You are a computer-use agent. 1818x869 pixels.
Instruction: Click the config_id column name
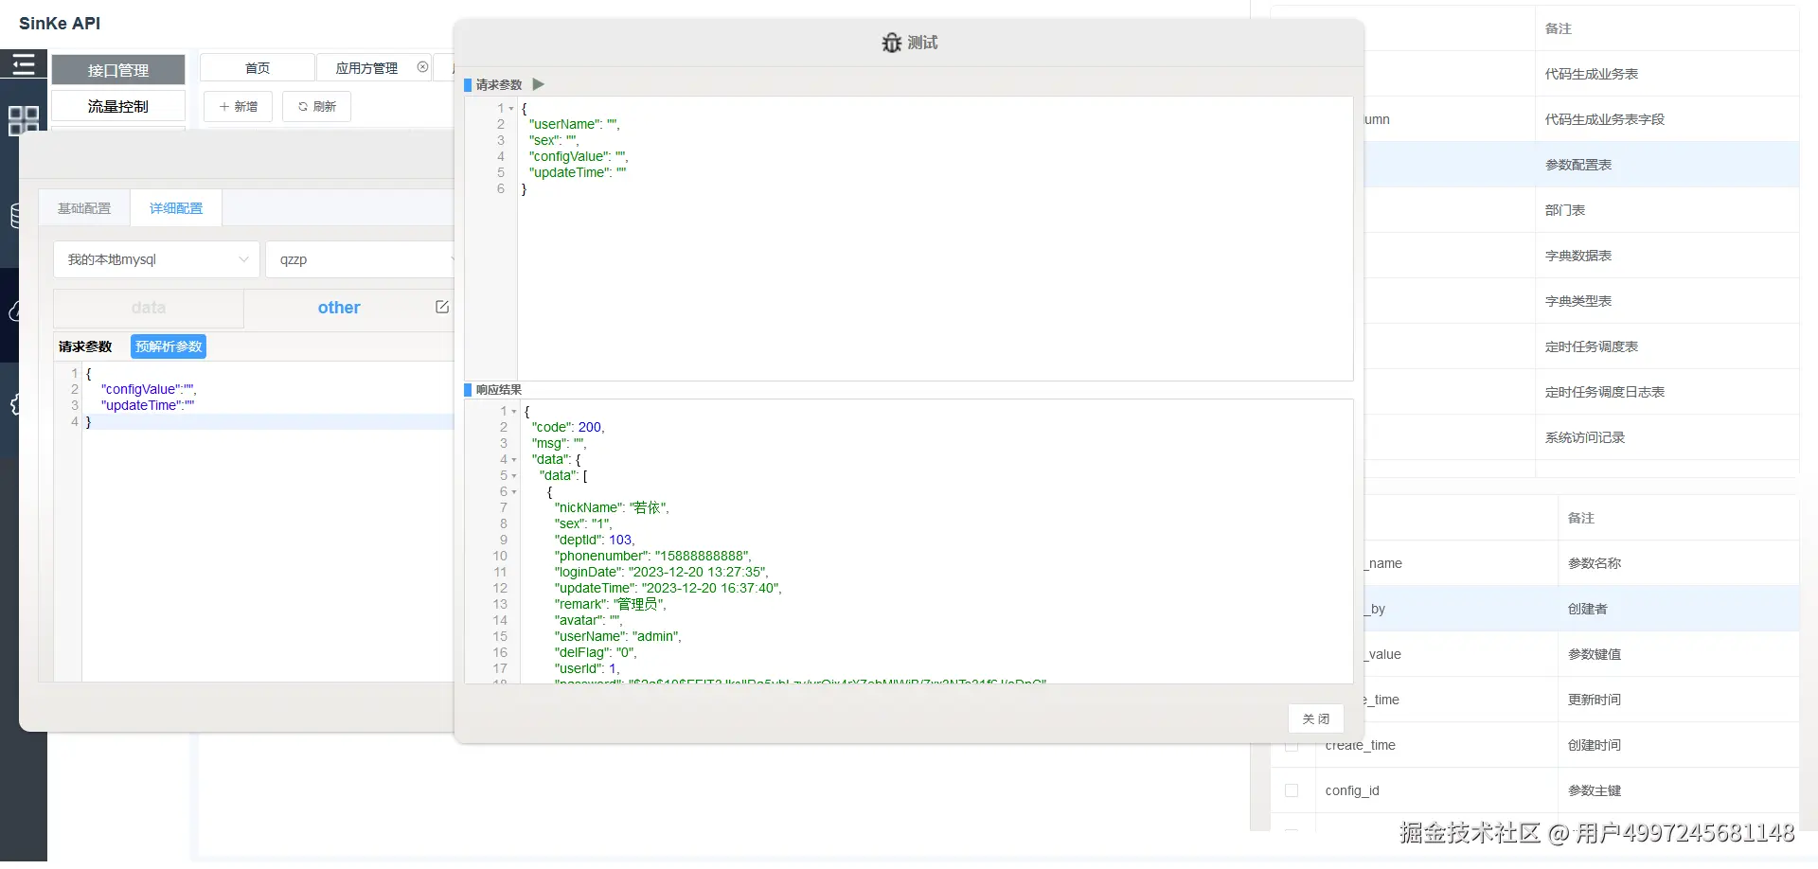[1352, 790]
